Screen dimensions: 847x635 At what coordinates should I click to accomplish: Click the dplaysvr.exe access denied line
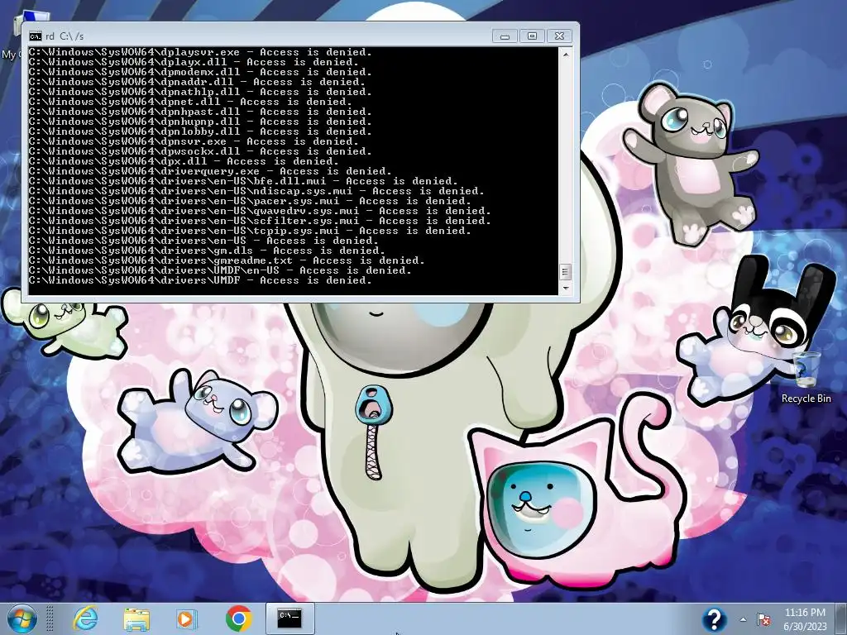point(200,52)
